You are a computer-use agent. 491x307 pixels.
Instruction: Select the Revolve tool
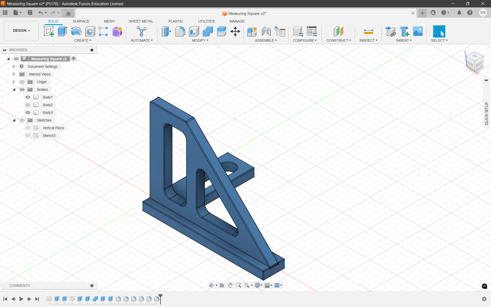tap(76, 31)
